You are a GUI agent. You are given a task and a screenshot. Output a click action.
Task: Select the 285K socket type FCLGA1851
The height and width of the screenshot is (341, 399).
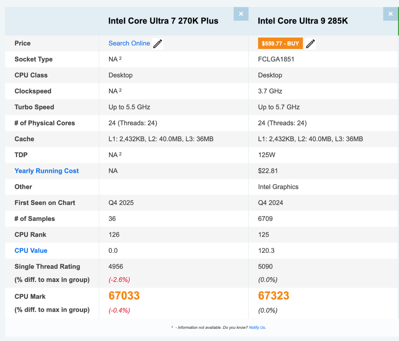click(276, 59)
